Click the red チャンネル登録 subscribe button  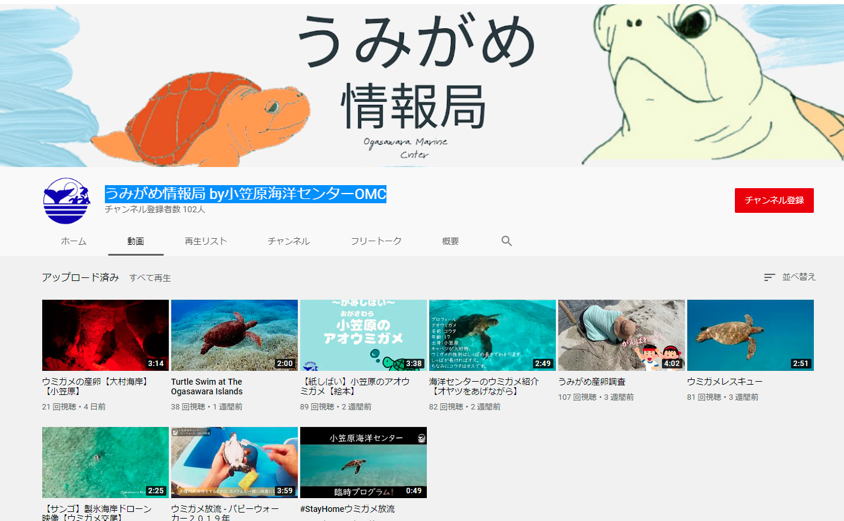pos(774,200)
